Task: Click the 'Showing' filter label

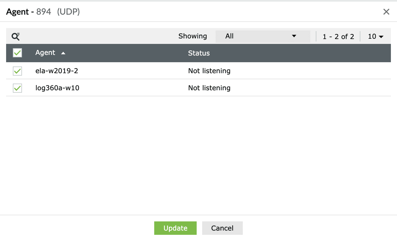Action: pos(192,36)
